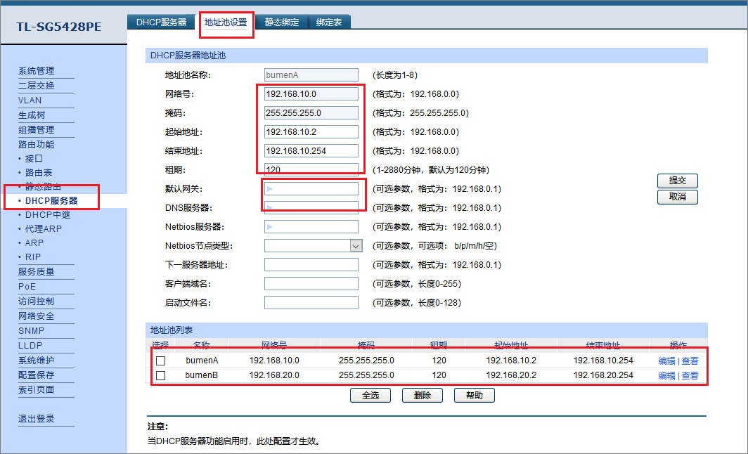Click the 帮助 button

[x=474, y=396]
